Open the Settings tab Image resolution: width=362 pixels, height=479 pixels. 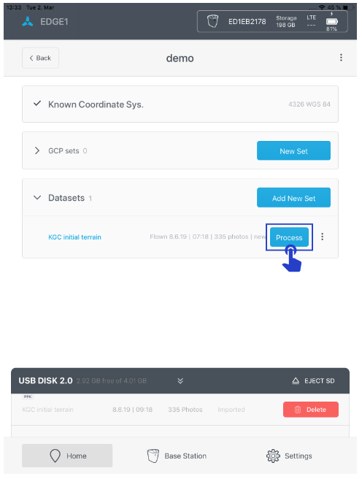coord(289,456)
